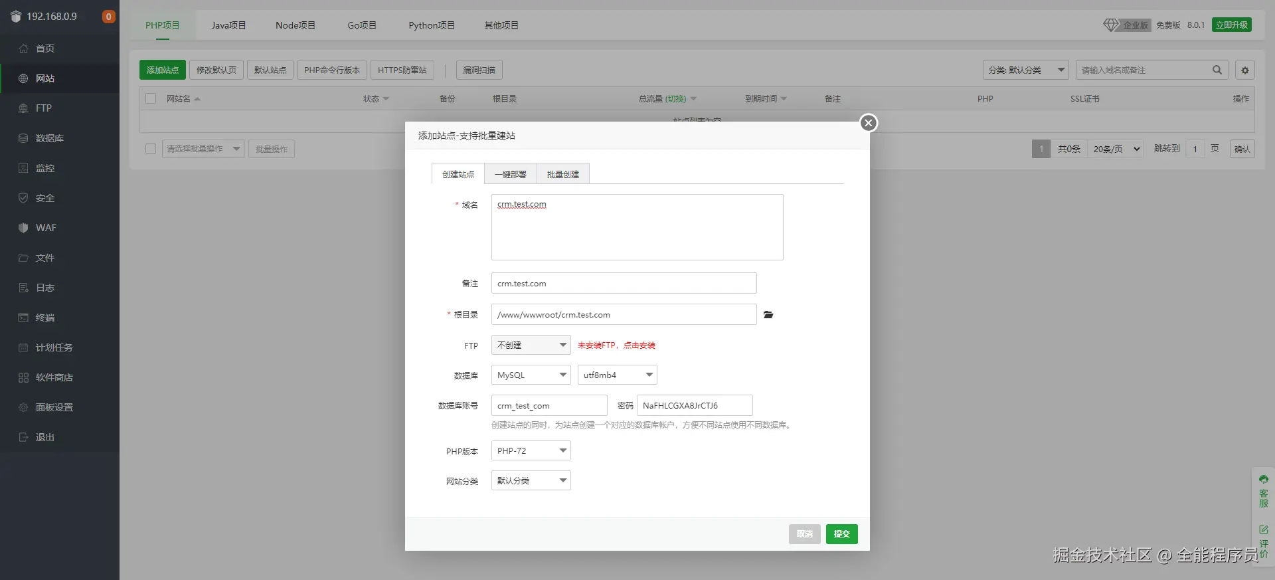Click into the 域名 domain textarea

pos(637,227)
